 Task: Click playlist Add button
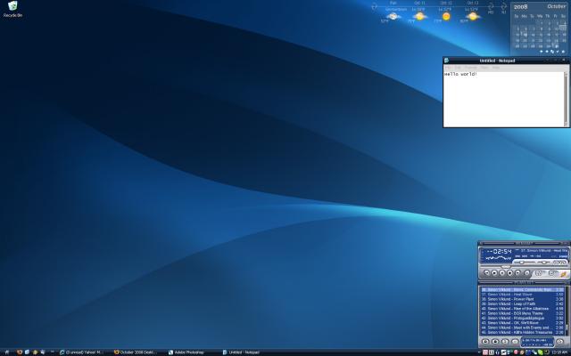485,342
